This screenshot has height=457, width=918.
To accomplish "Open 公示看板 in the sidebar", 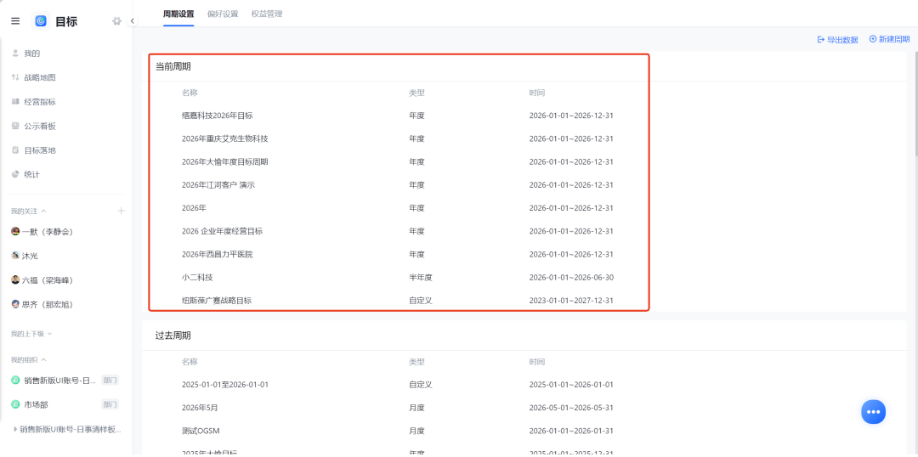I will (x=40, y=126).
